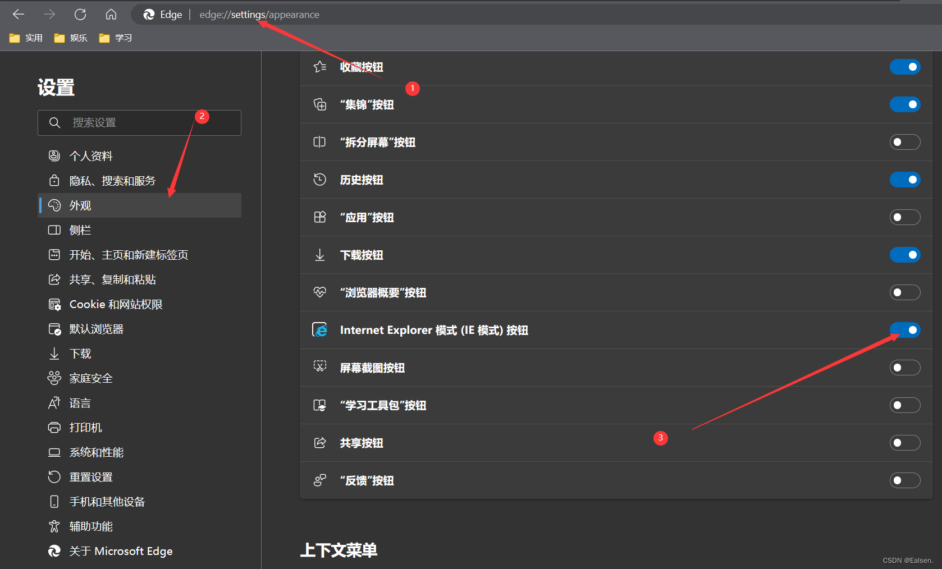
Task: Enable the 拆分屏幕 button toggle
Action: click(x=905, y=142)
